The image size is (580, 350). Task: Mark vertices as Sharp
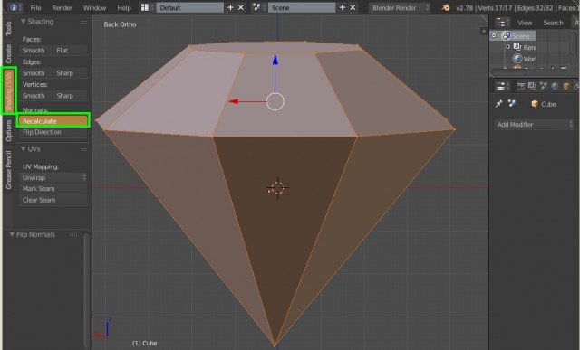[70, 96]
